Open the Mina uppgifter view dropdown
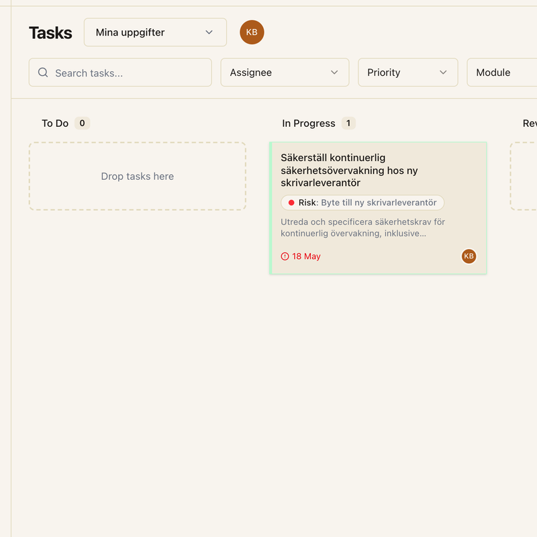The image size is (537, 537). (x=155, y=32)
